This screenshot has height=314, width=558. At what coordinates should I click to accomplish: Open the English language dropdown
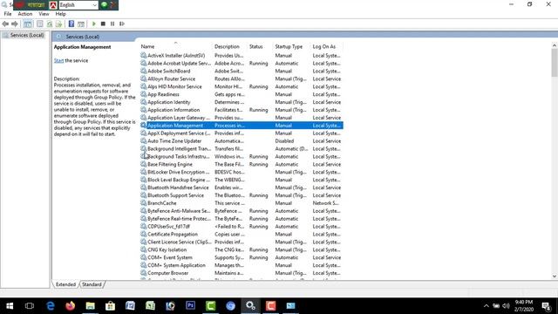78,5
